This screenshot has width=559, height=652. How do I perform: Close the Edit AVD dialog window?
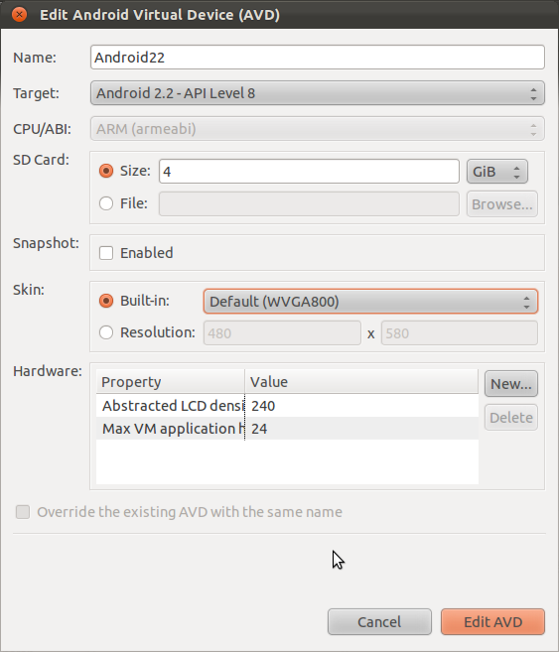(x=19, y=15)
